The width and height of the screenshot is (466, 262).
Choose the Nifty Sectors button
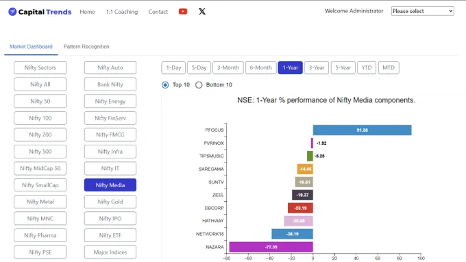point(40,68)
